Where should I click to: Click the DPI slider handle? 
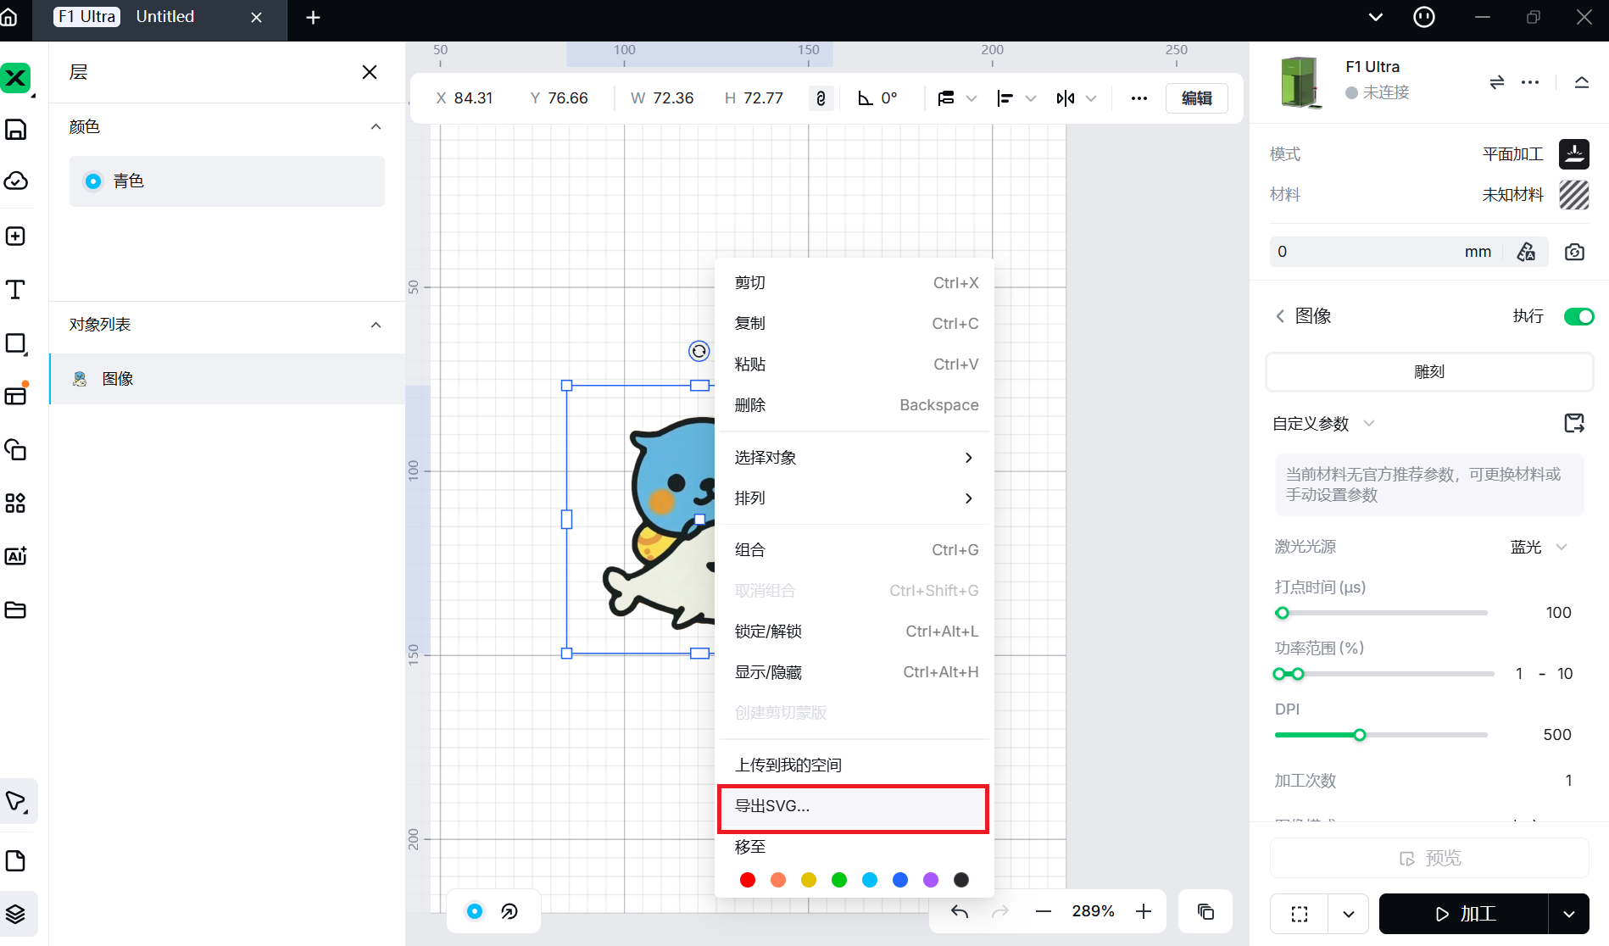[1360, 735]
